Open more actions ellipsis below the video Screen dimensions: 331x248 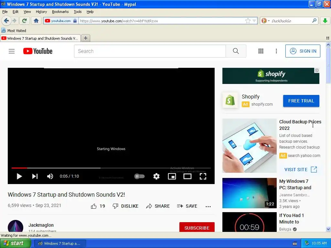[x=208, y=206]
